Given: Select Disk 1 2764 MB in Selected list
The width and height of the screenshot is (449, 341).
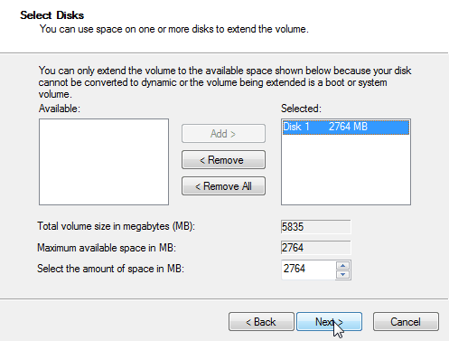Looking at the screenshot, I should [x=346, y=127].
